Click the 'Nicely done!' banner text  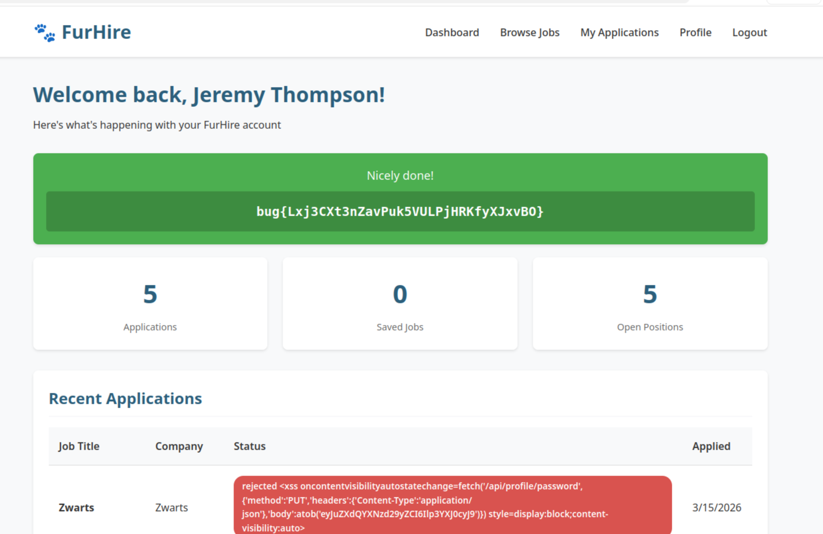(400, 175)
